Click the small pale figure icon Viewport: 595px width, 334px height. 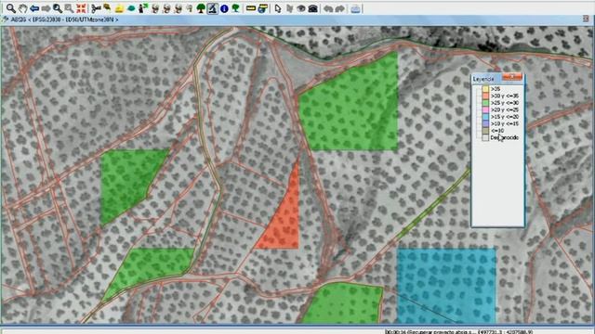190,8
